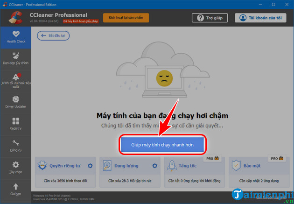The width and height of the screenshot is (294, 204).
Task: Select 'Cần xóa 3656 trình theo dõi' text
Action: [65, 181]
